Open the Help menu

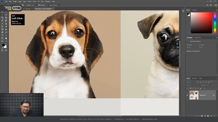pyautogui.click(x=53, y=1)
